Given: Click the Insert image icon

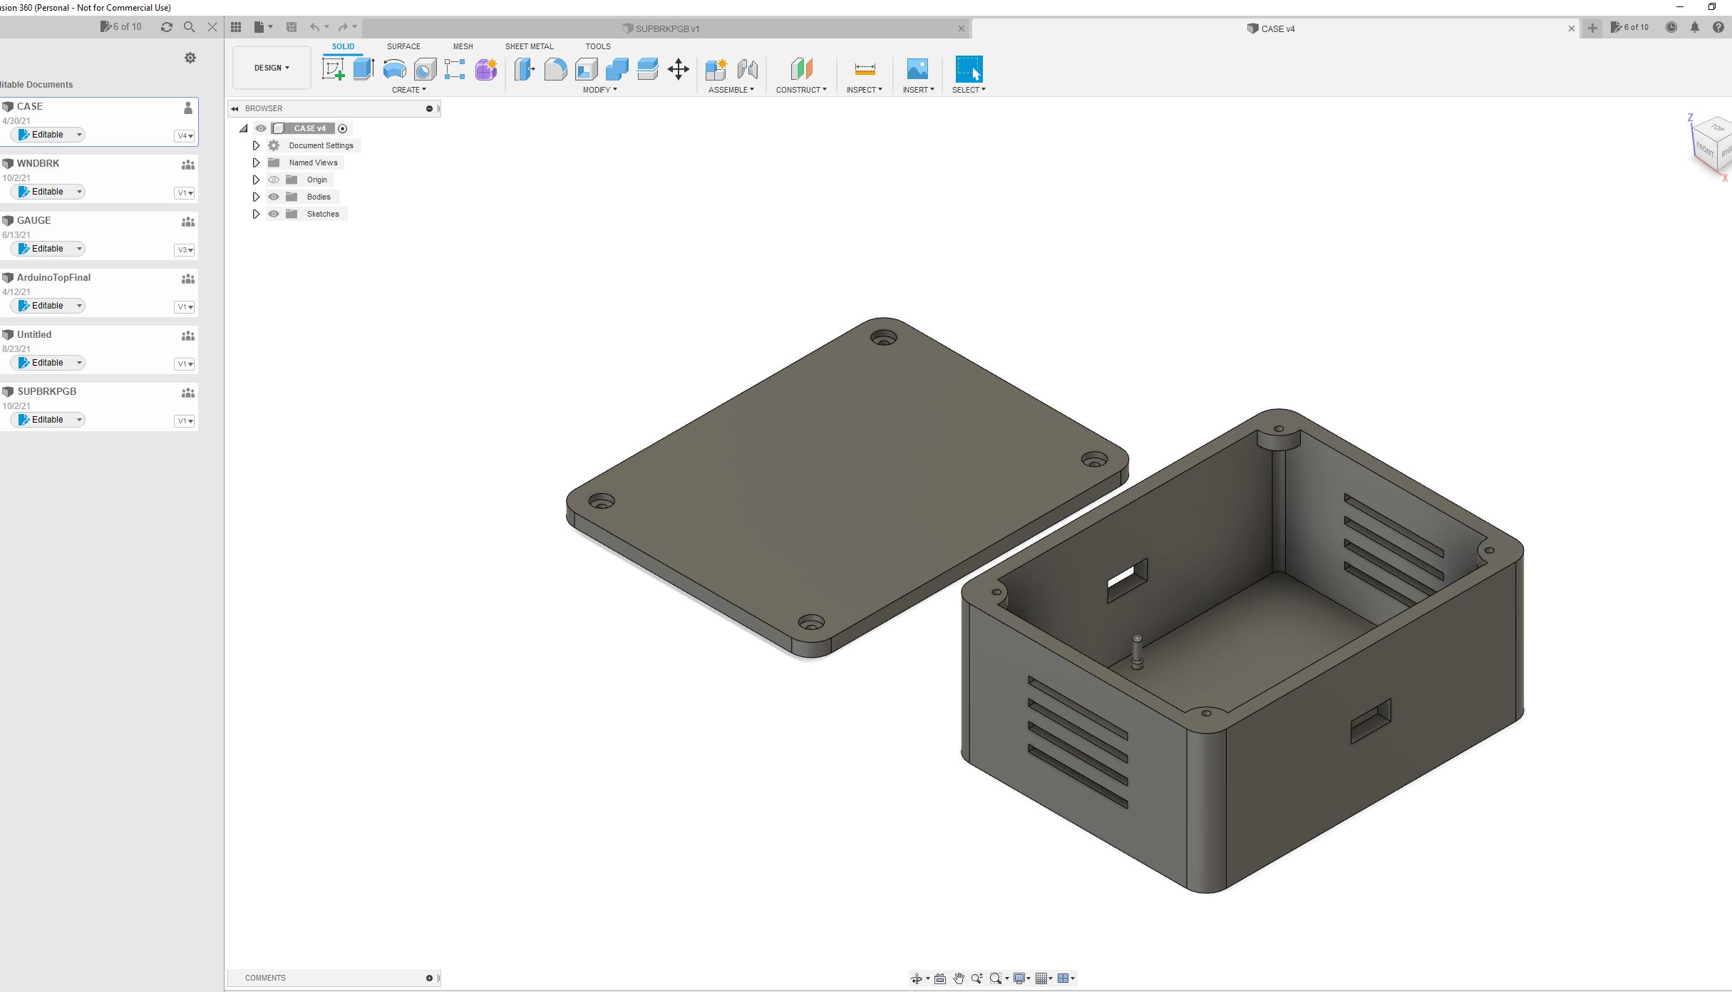Looking at the screenshot, I should click(x=917, y=69).
